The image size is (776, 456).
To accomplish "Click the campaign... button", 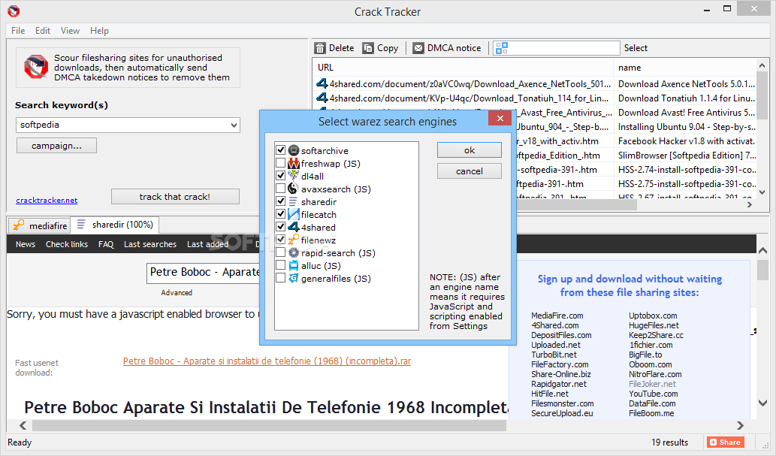I will tap(56, 146).
